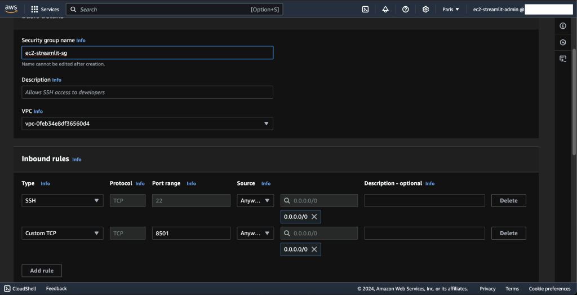Open the info panel icon in right sidebar

(562, 26)
